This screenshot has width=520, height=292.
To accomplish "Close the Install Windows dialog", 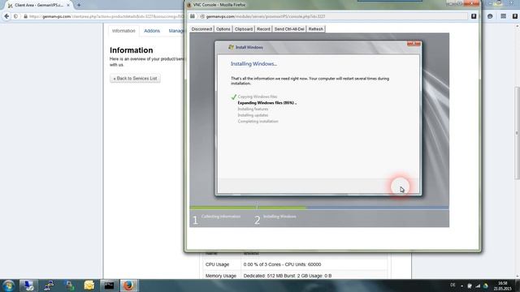I will [414, 43].
